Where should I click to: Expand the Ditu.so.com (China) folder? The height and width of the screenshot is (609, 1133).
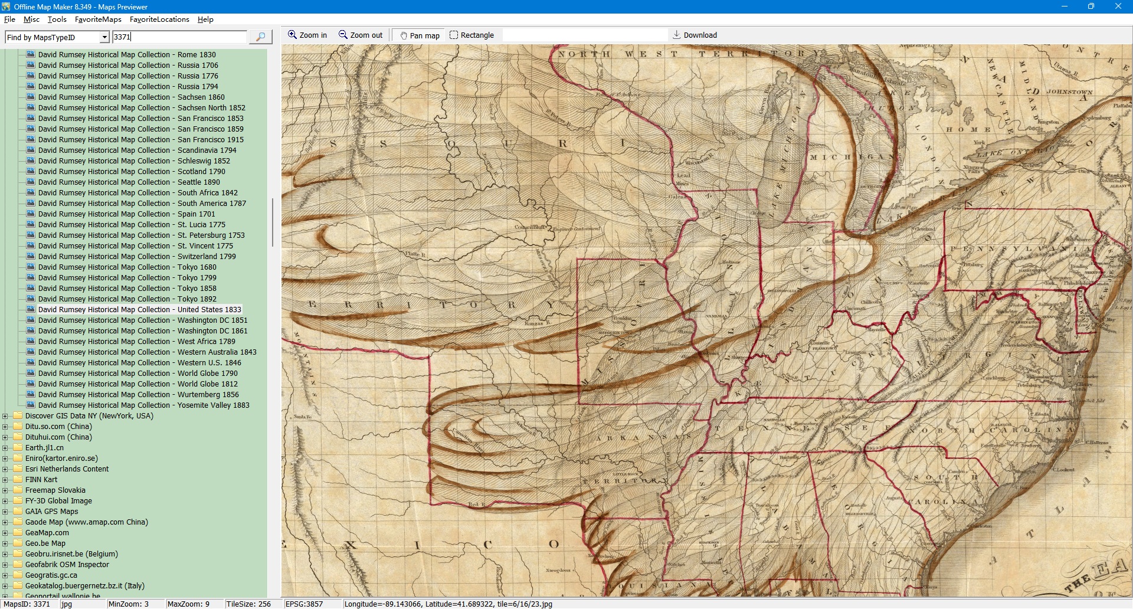(5, 427)
